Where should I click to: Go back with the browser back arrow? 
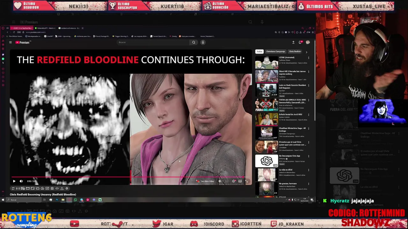click(7, 32)
